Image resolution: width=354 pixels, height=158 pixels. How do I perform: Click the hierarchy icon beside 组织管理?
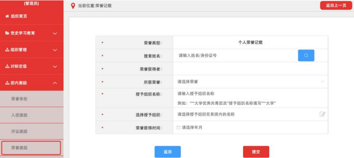(7, 50)
